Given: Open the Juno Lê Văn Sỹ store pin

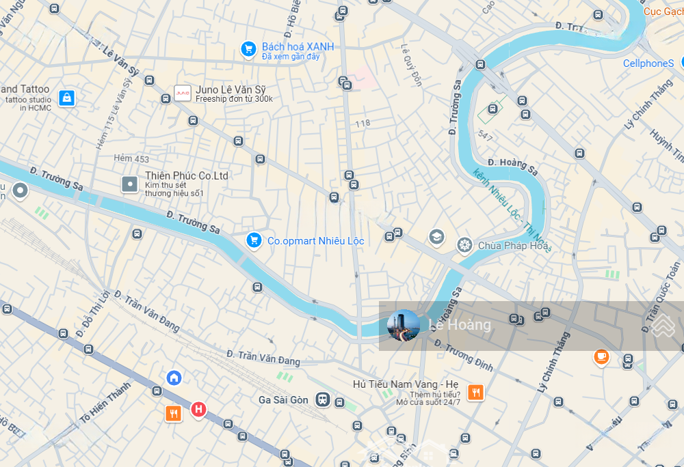Looking at the screenshot, I should pyautogui.click(x=183, y=93).
